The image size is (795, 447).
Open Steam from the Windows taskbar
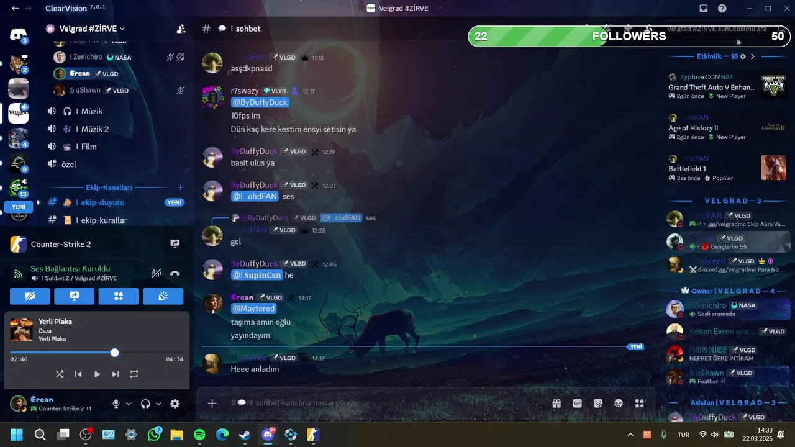pos(245,435)
